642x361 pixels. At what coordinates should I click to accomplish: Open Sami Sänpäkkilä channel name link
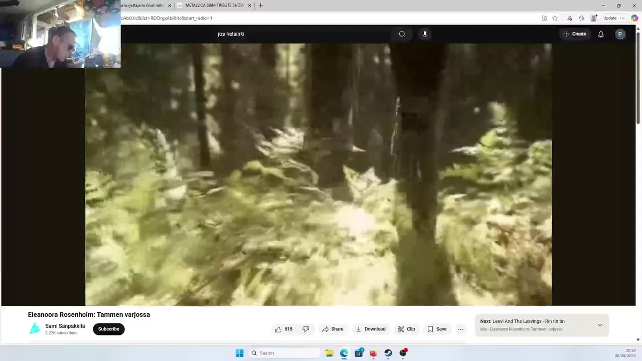65,326
